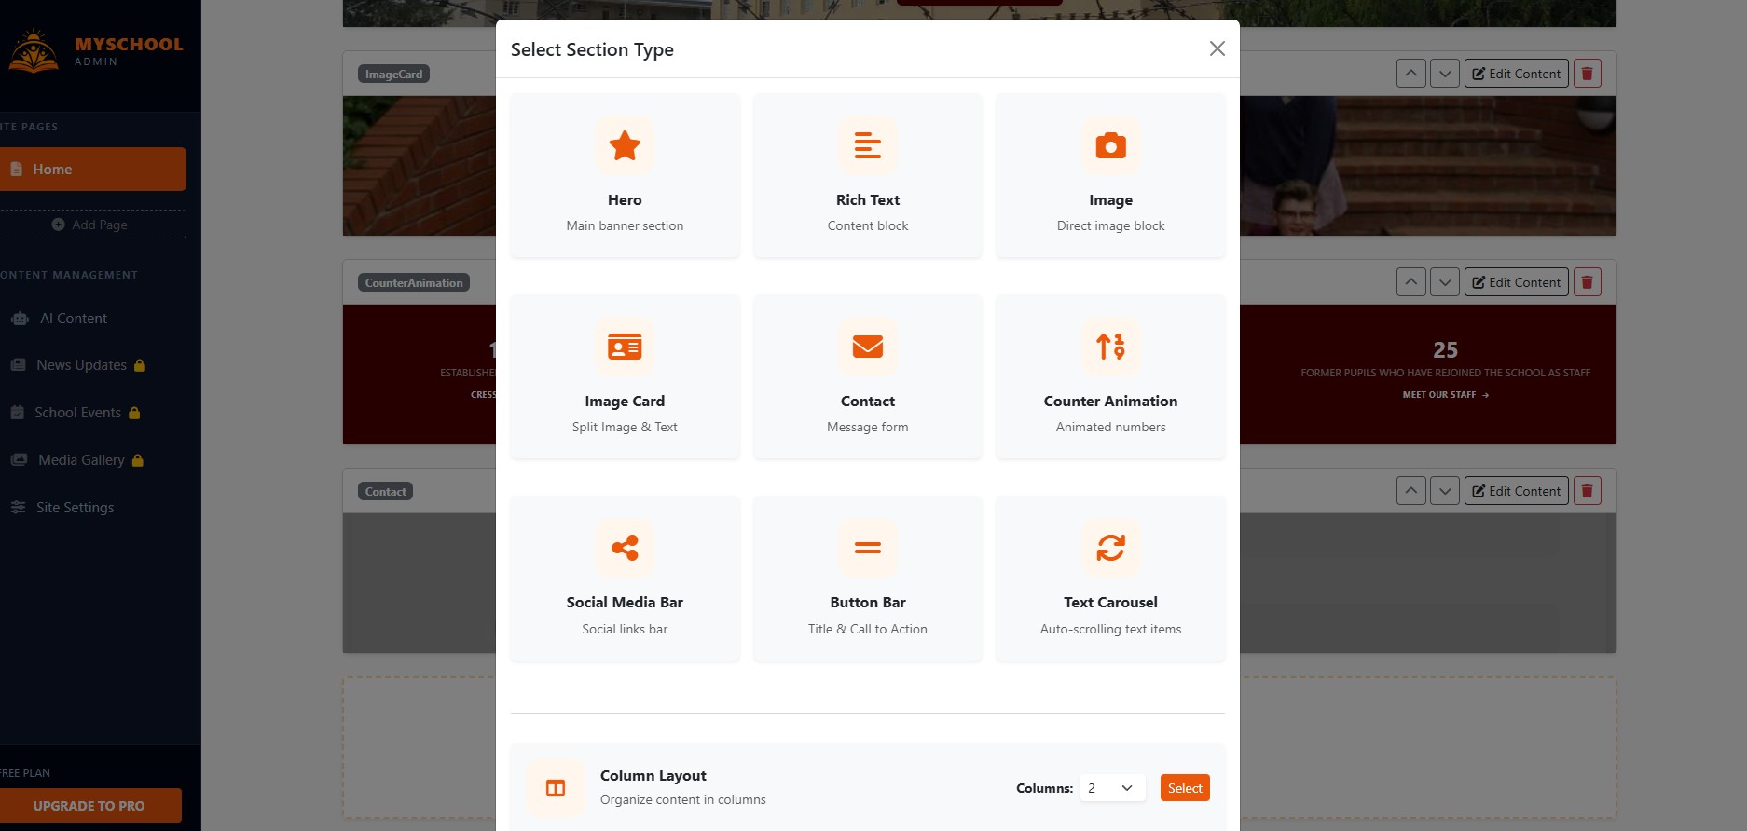Move the ImageCard section up
This screenshot has height=831, width=1747.
1410,74
